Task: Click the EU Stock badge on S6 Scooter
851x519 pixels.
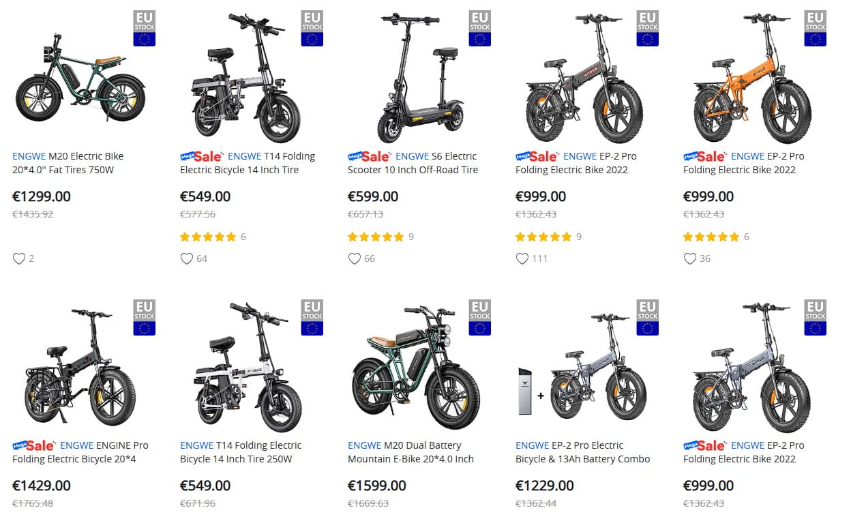Action: pos(479,29)
